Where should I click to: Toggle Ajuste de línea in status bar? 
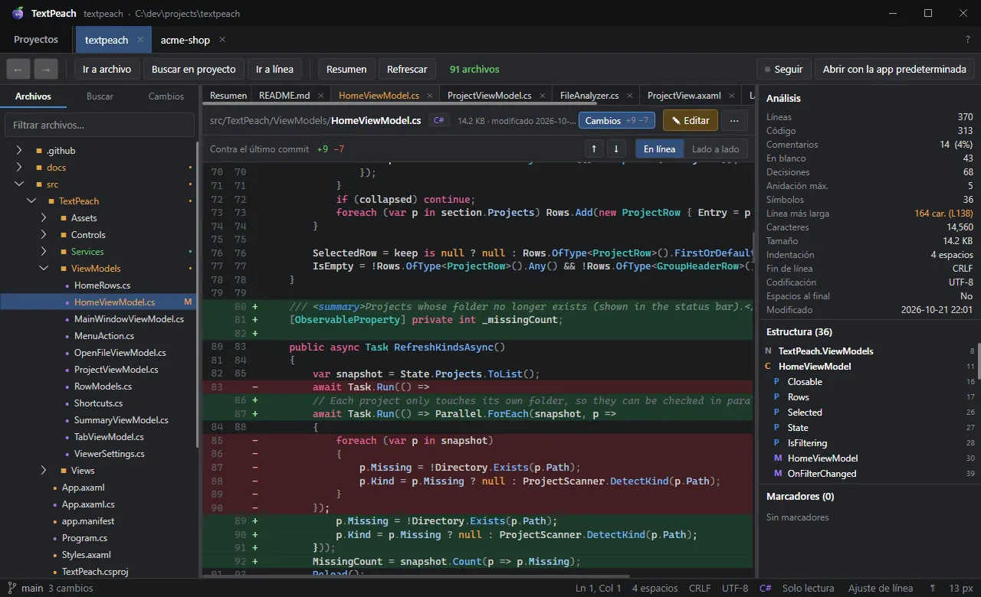[x=881, y=588]
